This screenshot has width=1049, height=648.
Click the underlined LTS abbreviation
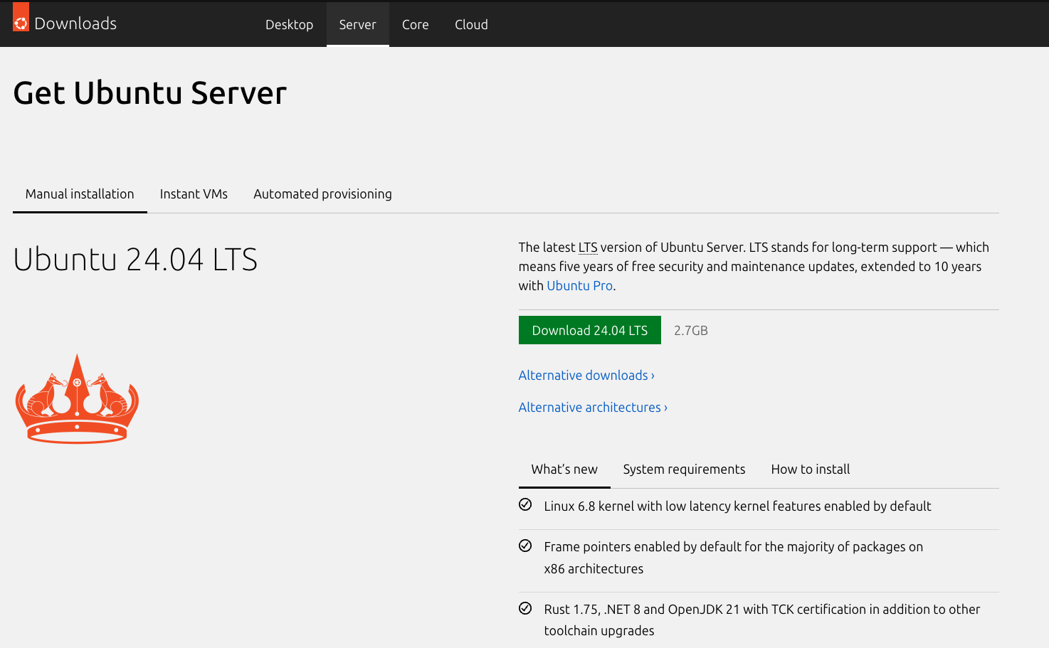click(588, 248)
